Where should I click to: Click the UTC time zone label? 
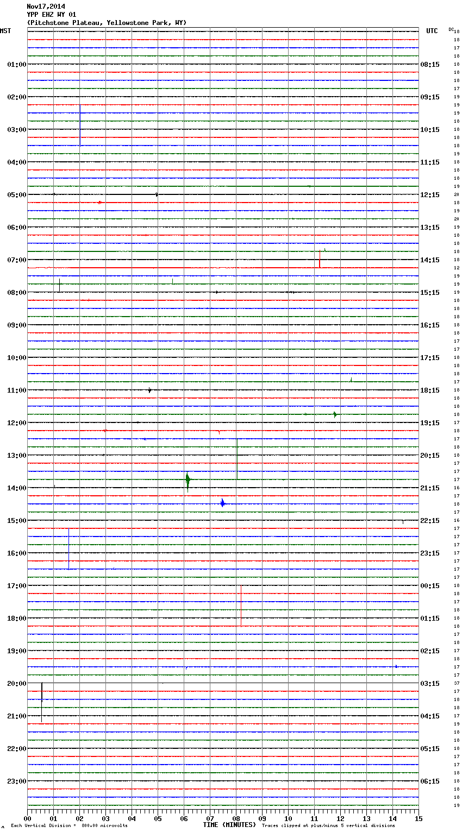pos(432,31)
